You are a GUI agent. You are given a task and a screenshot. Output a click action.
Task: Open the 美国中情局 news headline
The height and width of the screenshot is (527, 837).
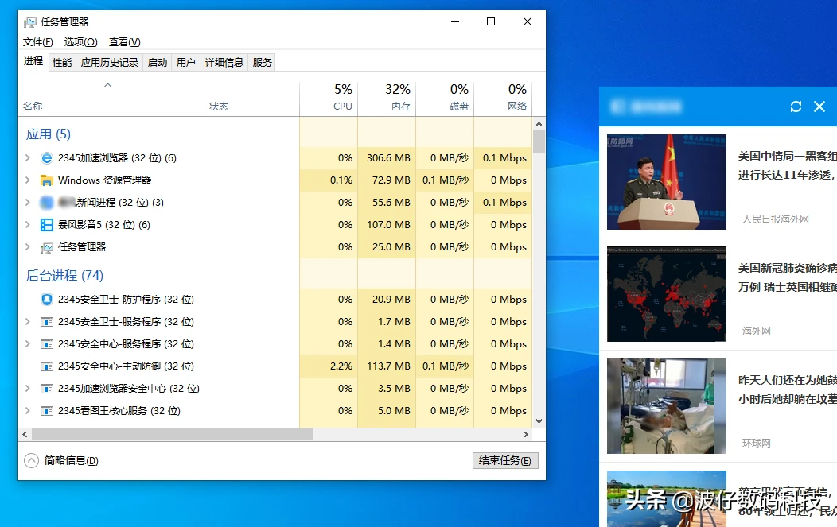[788, 165]
